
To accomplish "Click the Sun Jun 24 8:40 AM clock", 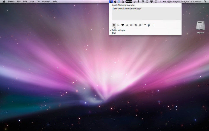I will pyautogui.click(x=191, y=2).
